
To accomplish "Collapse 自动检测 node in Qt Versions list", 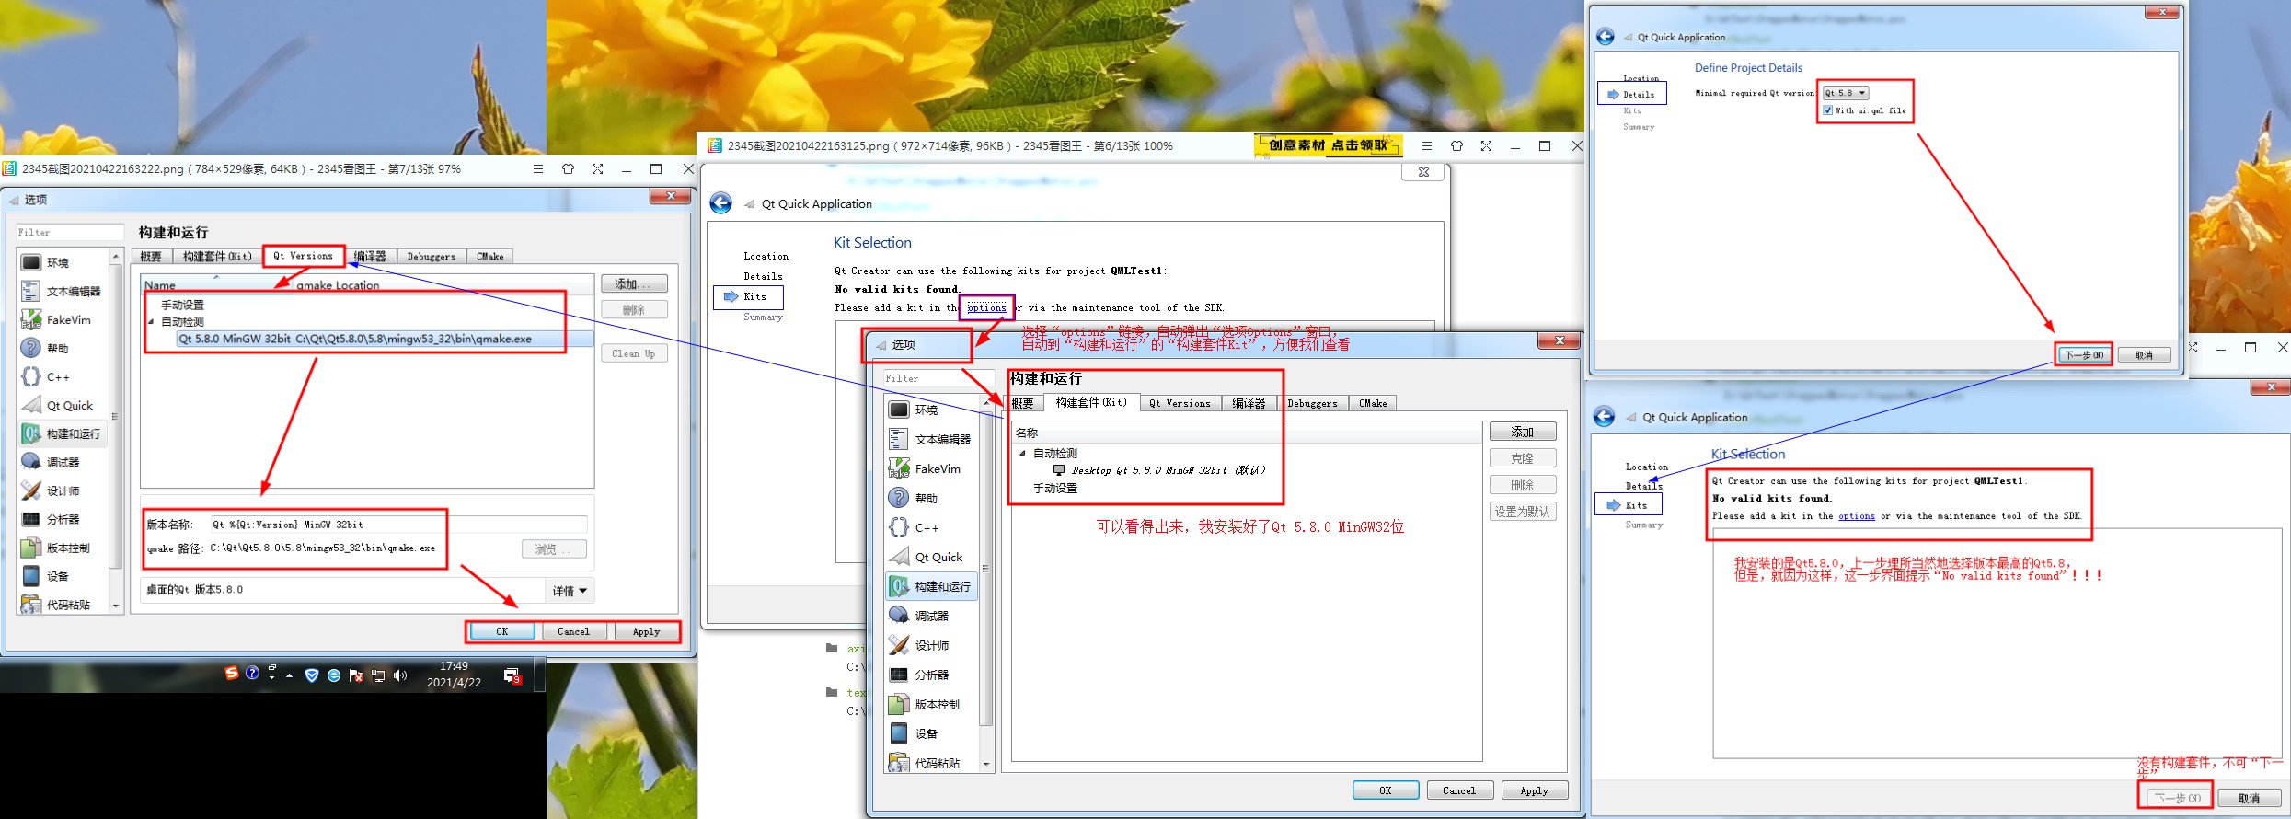I will pos(151,322).
